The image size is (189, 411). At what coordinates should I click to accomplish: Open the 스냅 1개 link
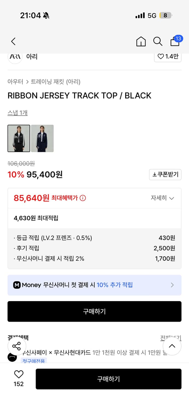pos(18,113)
